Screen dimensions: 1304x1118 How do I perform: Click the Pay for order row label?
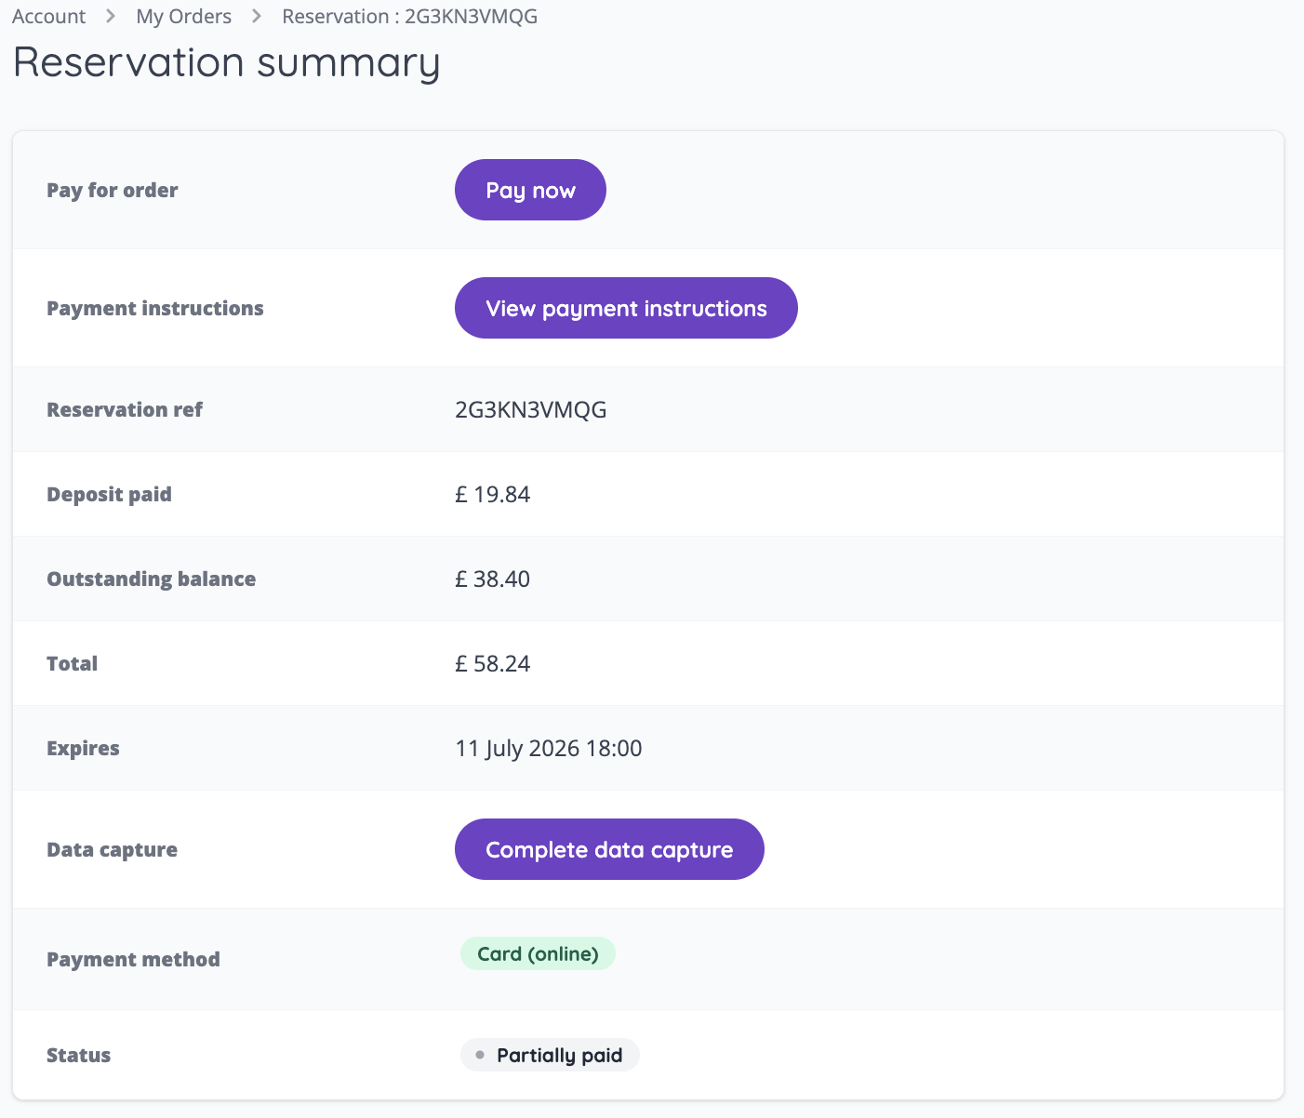[112, 190]
